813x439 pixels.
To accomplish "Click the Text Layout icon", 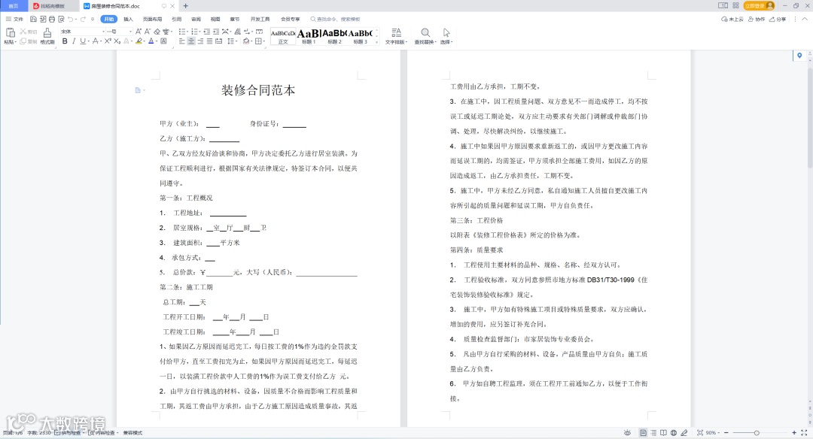I will tap(396, 32).
